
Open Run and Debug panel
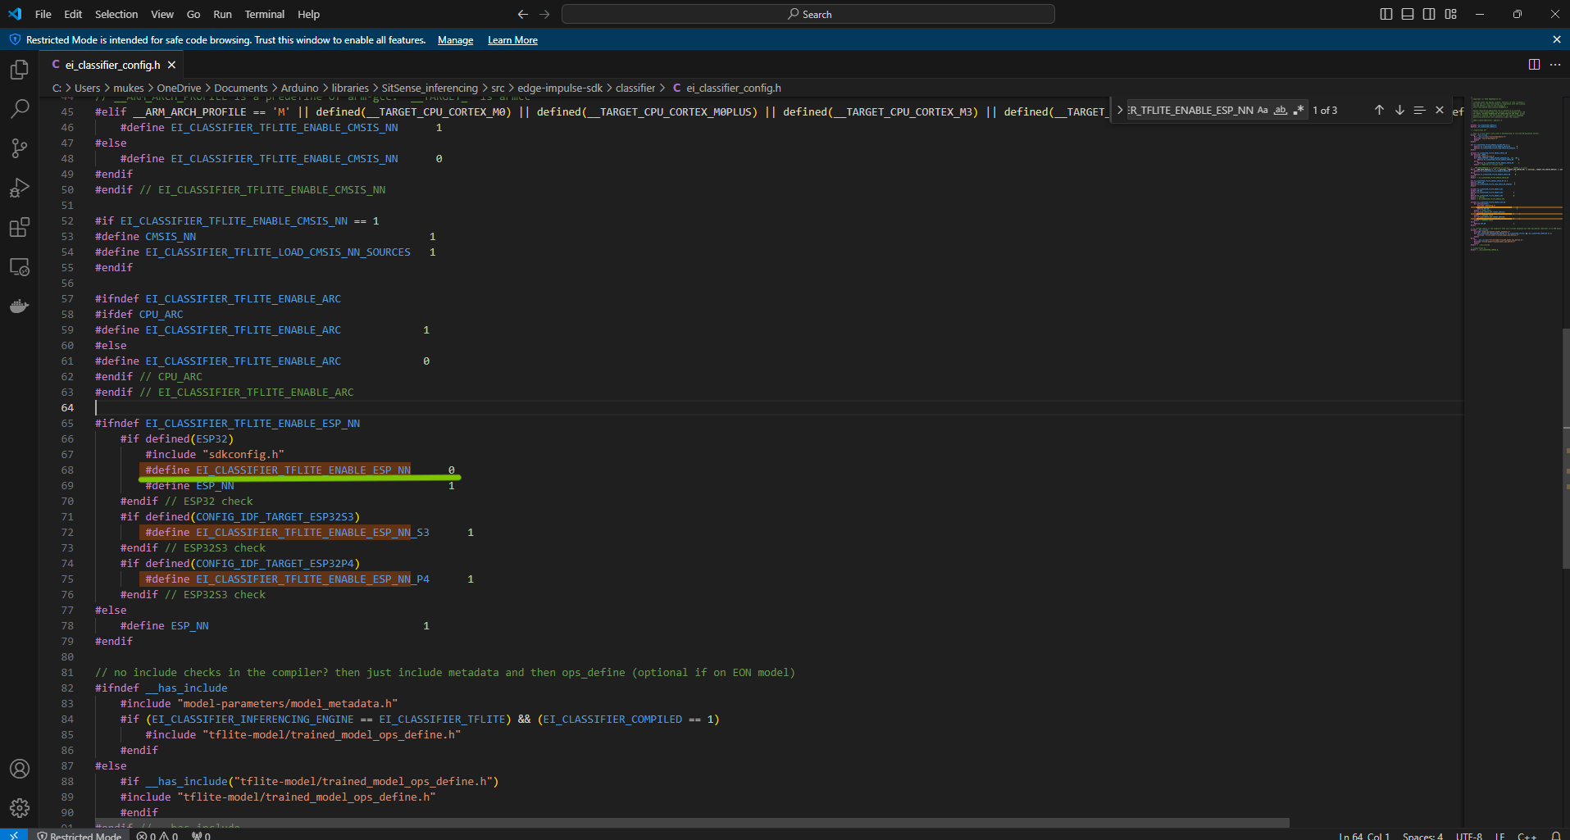pyautogui.click(x=20, y=188)
